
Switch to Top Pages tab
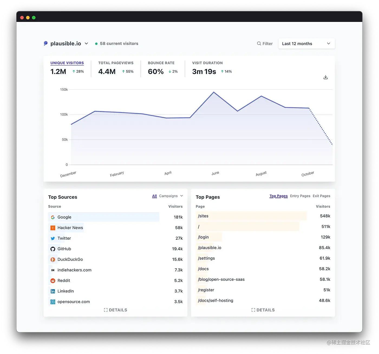[x=279, y=196]
